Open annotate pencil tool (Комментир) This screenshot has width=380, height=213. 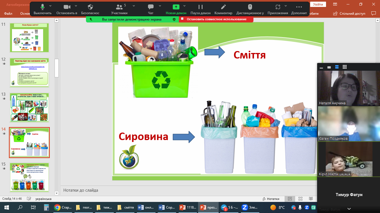[x=223, y=9]
